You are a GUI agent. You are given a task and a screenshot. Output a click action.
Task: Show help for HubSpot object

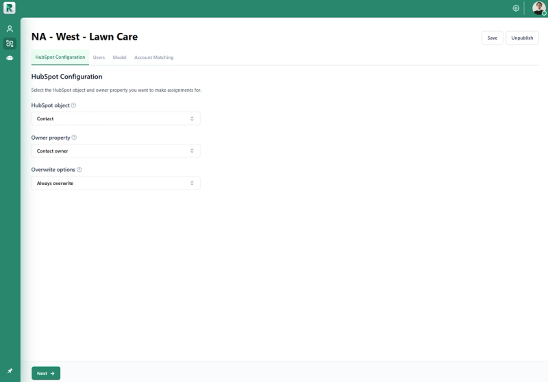[x=73, y=105]
